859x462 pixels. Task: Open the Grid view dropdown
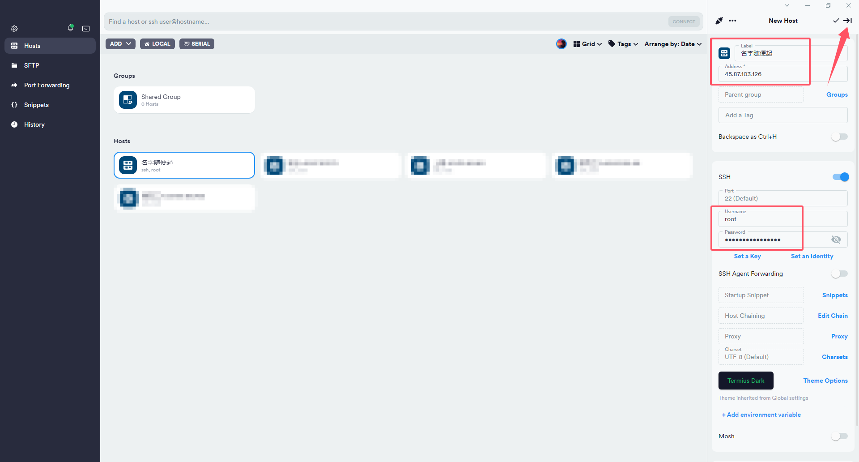(587, 44)
